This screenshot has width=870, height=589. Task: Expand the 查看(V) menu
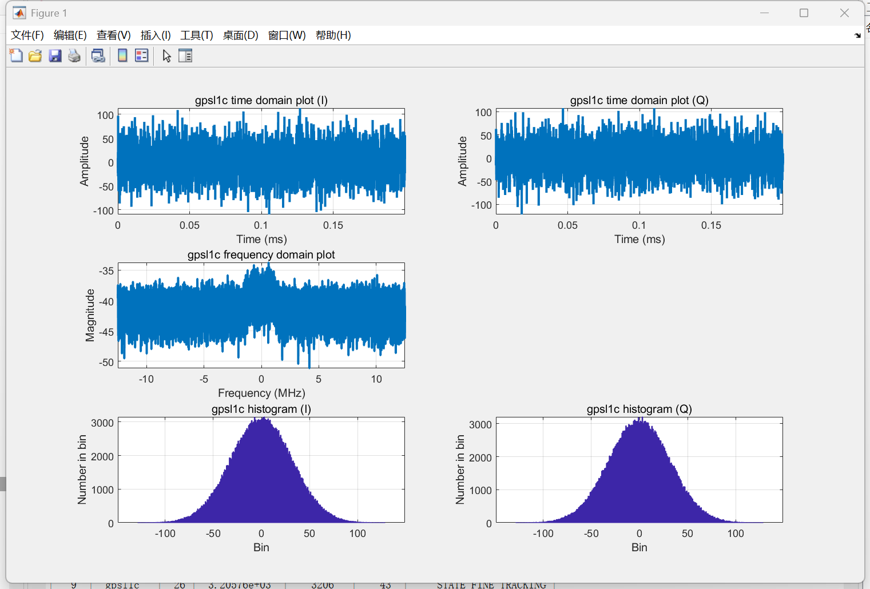(x=113, y=35)
